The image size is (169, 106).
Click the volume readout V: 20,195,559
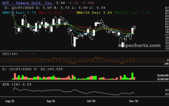pyautogui.click(x=48, y=69)
